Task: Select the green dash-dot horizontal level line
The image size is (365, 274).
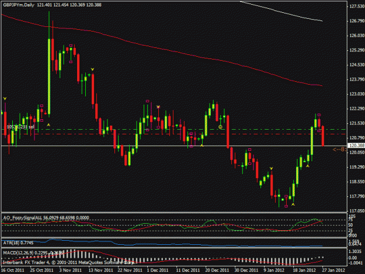Action: pyautogui.click(x=175, y=129)
